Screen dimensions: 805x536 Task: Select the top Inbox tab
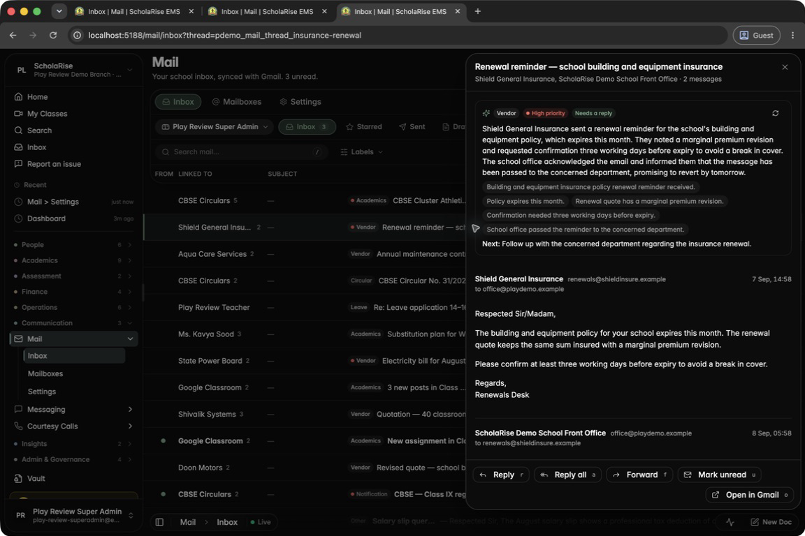click(178, 102)
